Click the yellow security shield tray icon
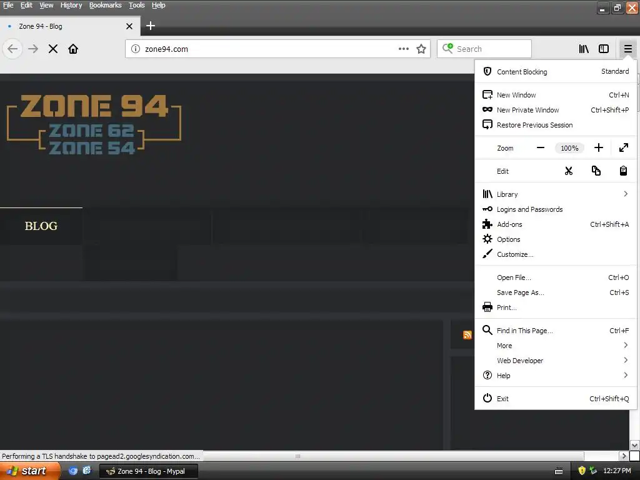The width and height of the screenshot is (640, 480). click(x=582, y=471)
